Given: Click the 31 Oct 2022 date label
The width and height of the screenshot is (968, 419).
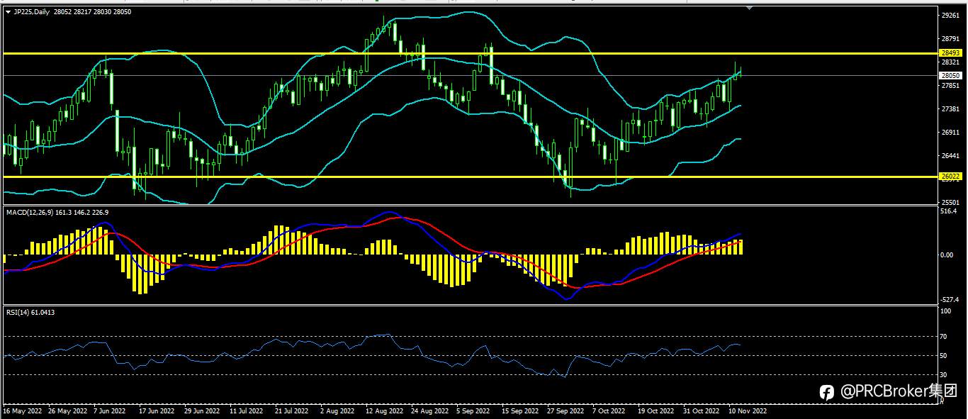Looking at the screenshot, I should [x=701, y=410].
